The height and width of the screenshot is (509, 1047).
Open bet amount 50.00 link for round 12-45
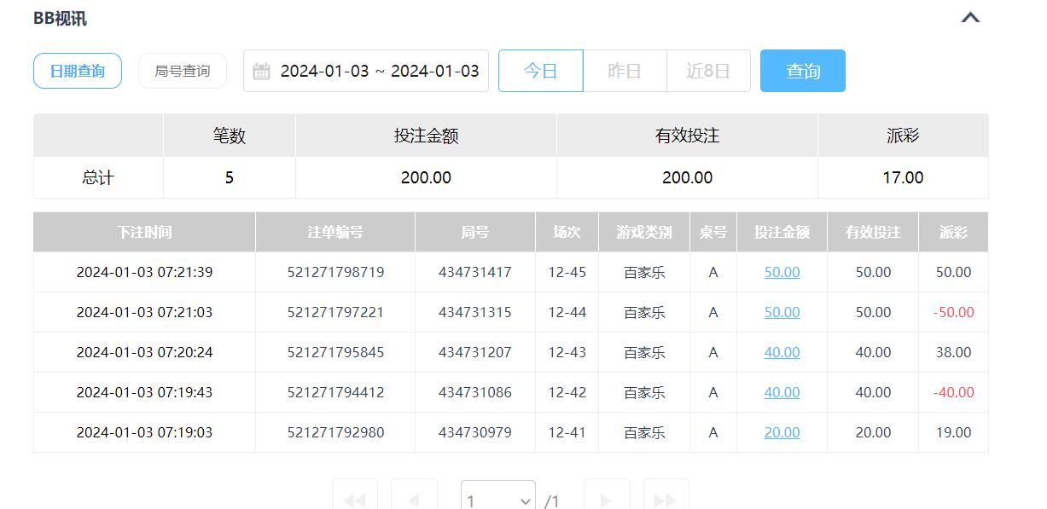[782, 272]
